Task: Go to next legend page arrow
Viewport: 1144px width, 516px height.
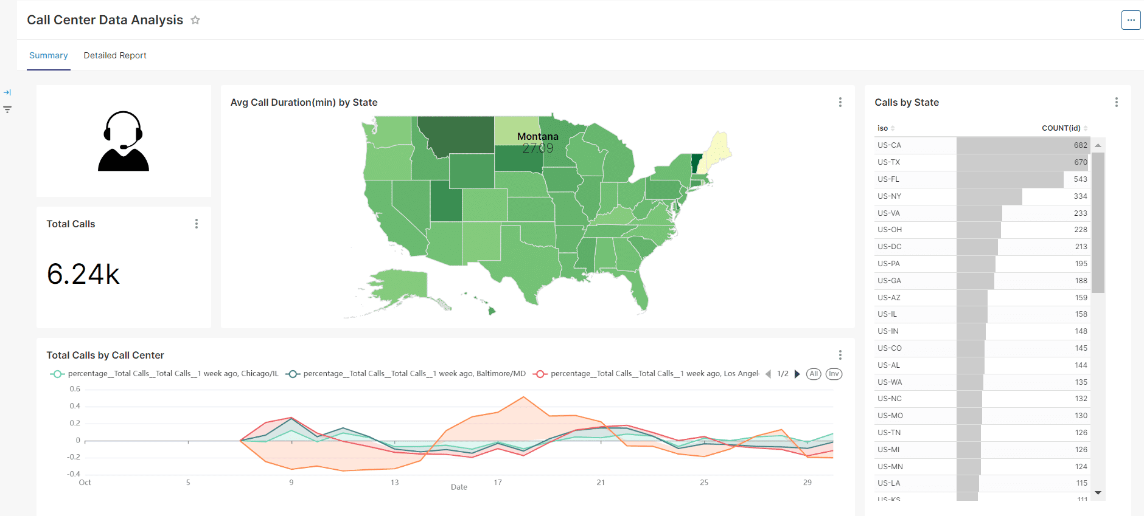Action: point(797,374)
